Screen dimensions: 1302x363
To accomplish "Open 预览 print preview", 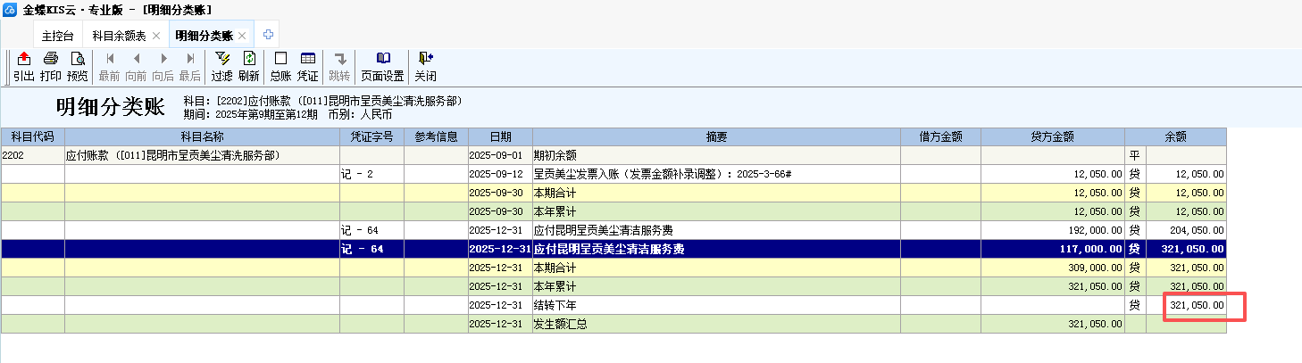I will [78, 66].
